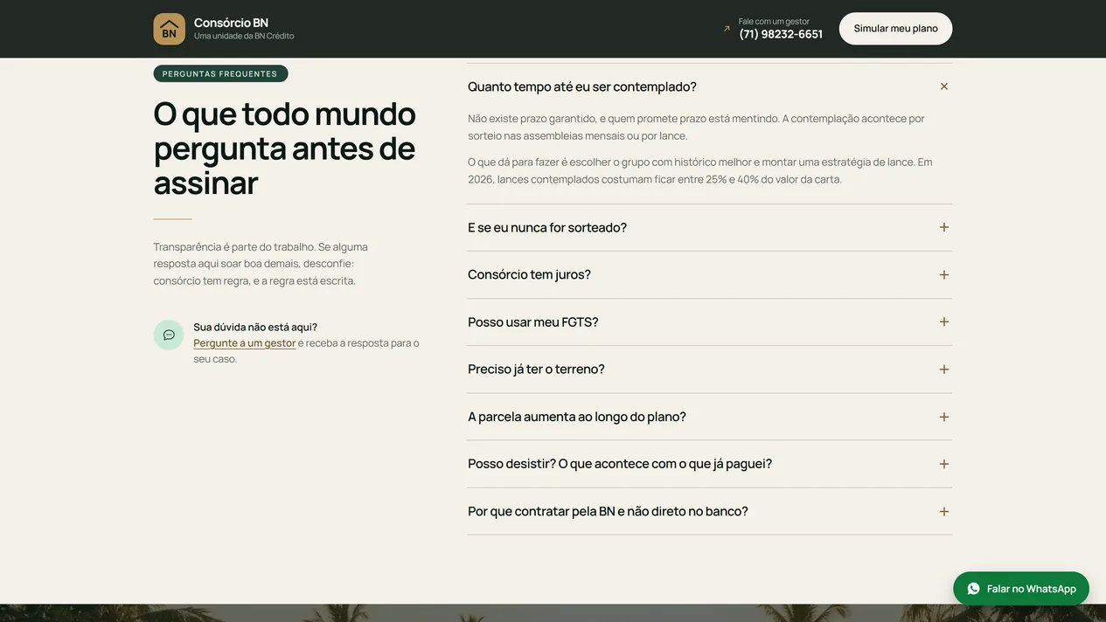
Task: Click the WhatsApp logo icon
Action: pyautogui.click(x=974, y=589)
